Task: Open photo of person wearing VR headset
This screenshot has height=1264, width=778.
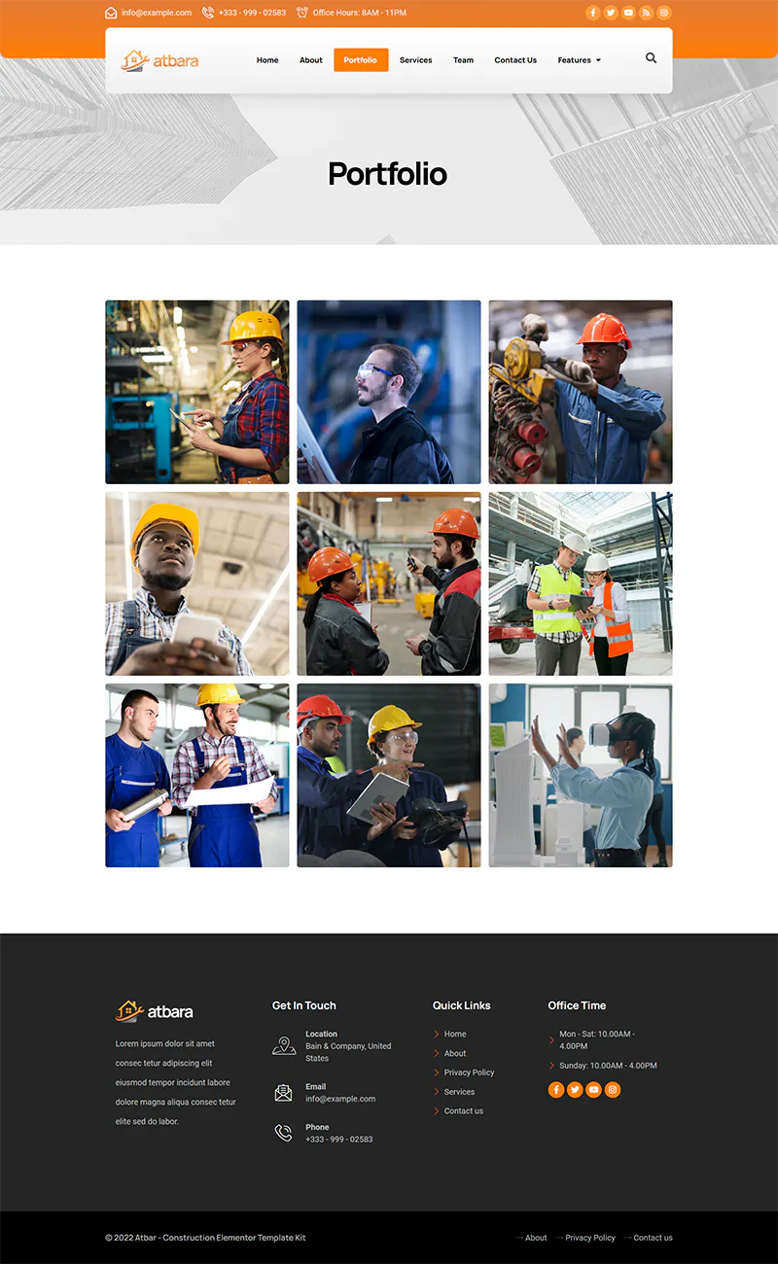Action: [581, 775]
